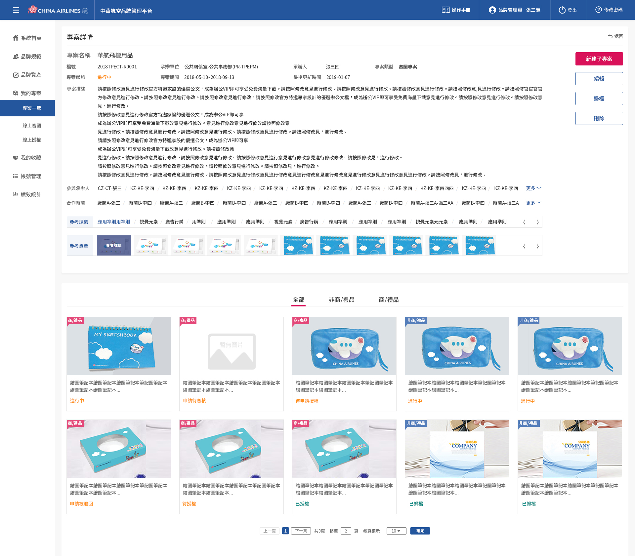Viewport: 635px width, 556px height.
Task: Click the 申請待審核 status text
Action: tap(194, 401)
